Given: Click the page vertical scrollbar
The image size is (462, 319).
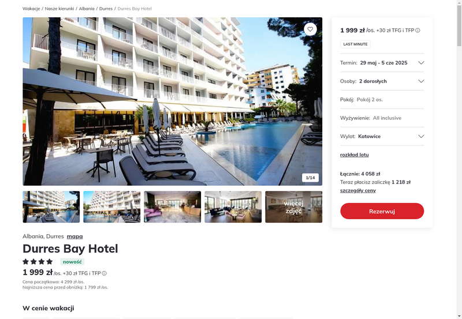Looking at the screenshot, I should tap(459, 159).
